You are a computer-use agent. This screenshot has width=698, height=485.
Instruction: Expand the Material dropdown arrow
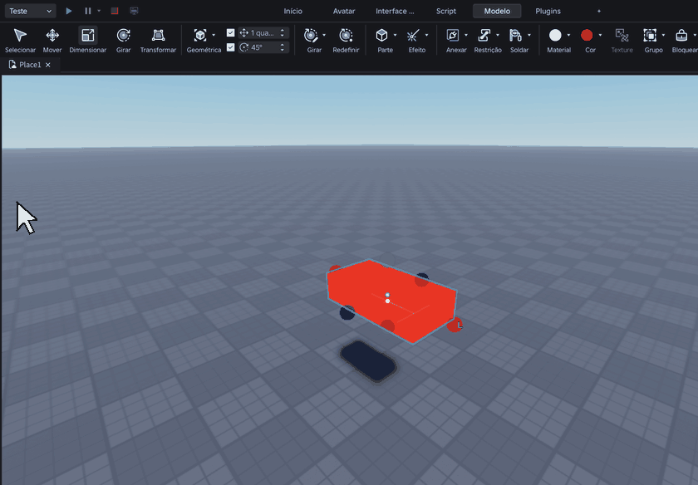(x=568, y=35)
